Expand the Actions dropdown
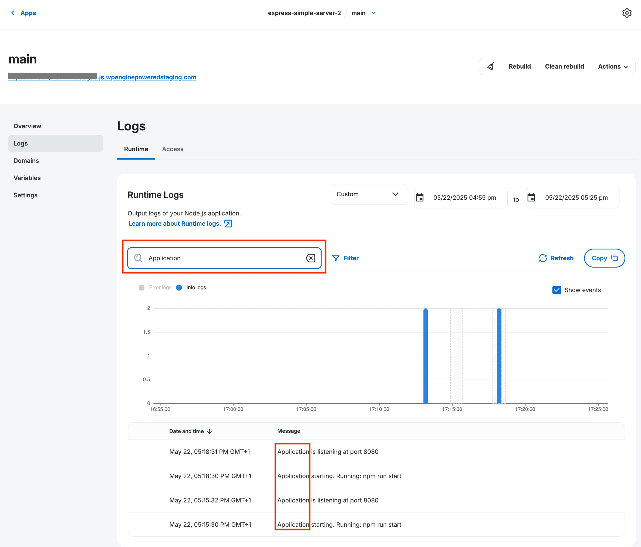Image resolution: width=641 pixels, height=547 pixels. pyautogui.click(x=613, y=66)
